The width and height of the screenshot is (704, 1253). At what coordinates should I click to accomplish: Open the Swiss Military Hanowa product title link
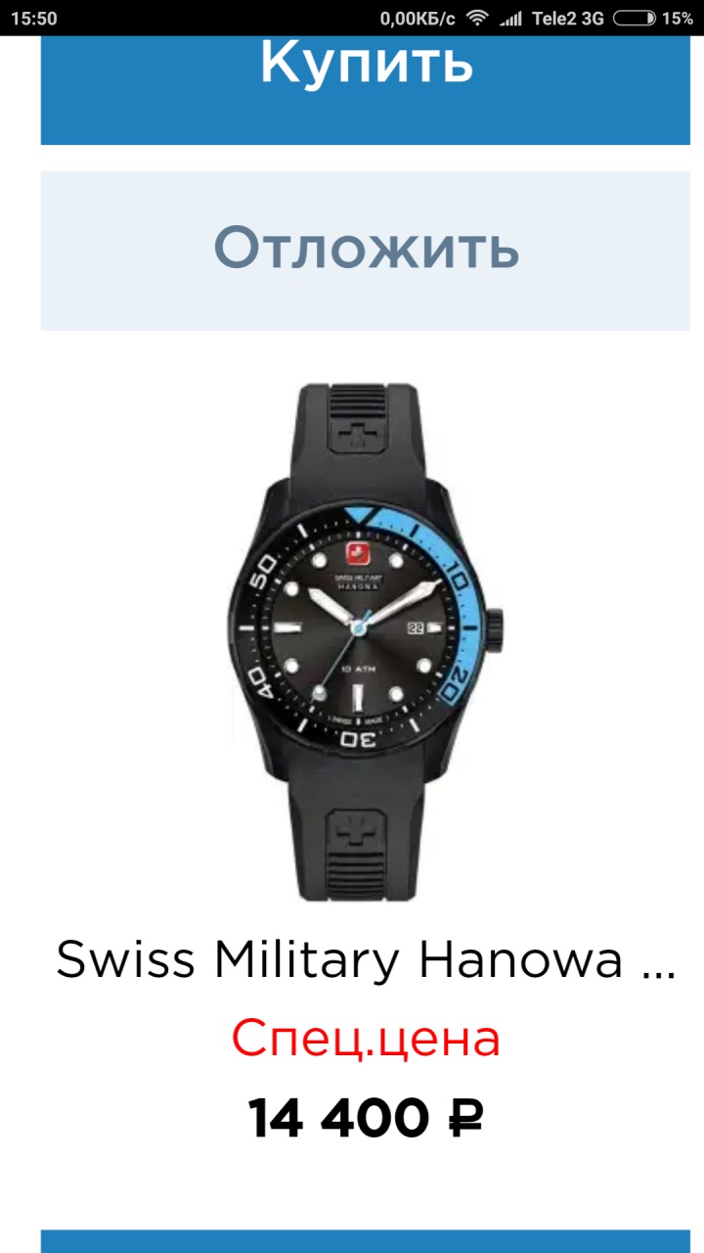pos(366,959)
